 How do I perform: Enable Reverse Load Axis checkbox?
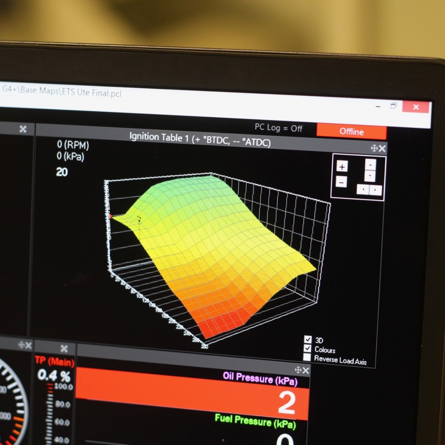(307, 357)
